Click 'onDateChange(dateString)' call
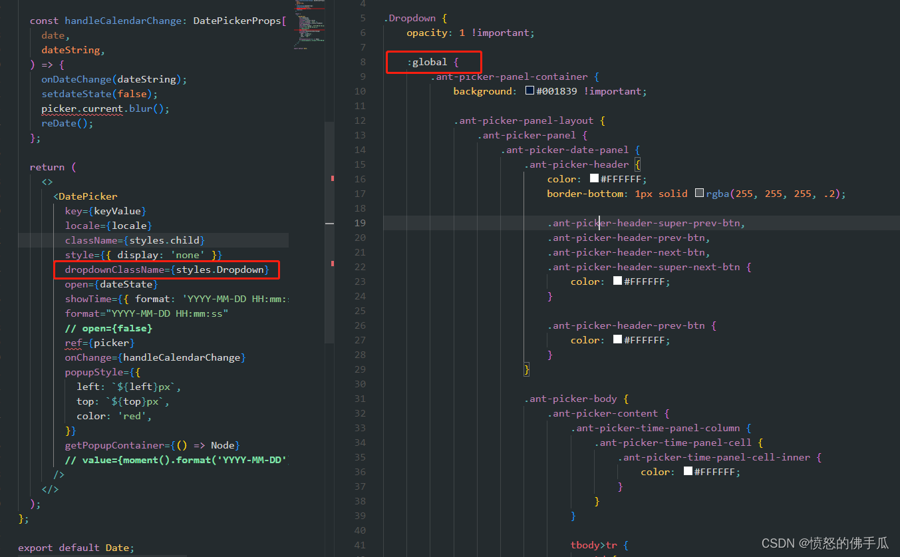The image size is (900, 557). coord(111,79)
